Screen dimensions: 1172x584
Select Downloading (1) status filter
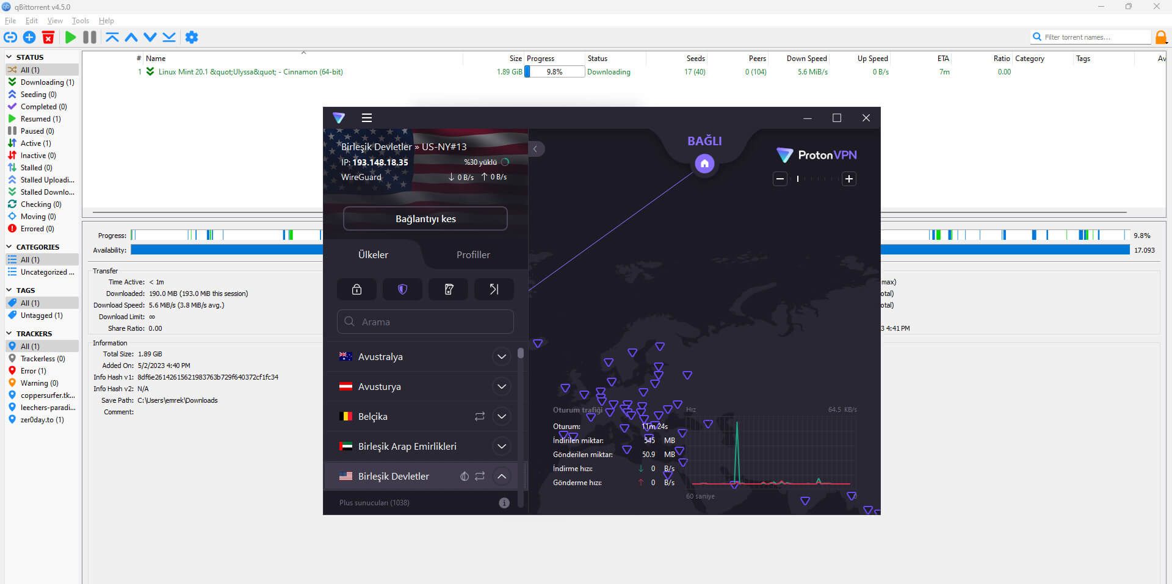pyautogui.click(x=42, y=82)
